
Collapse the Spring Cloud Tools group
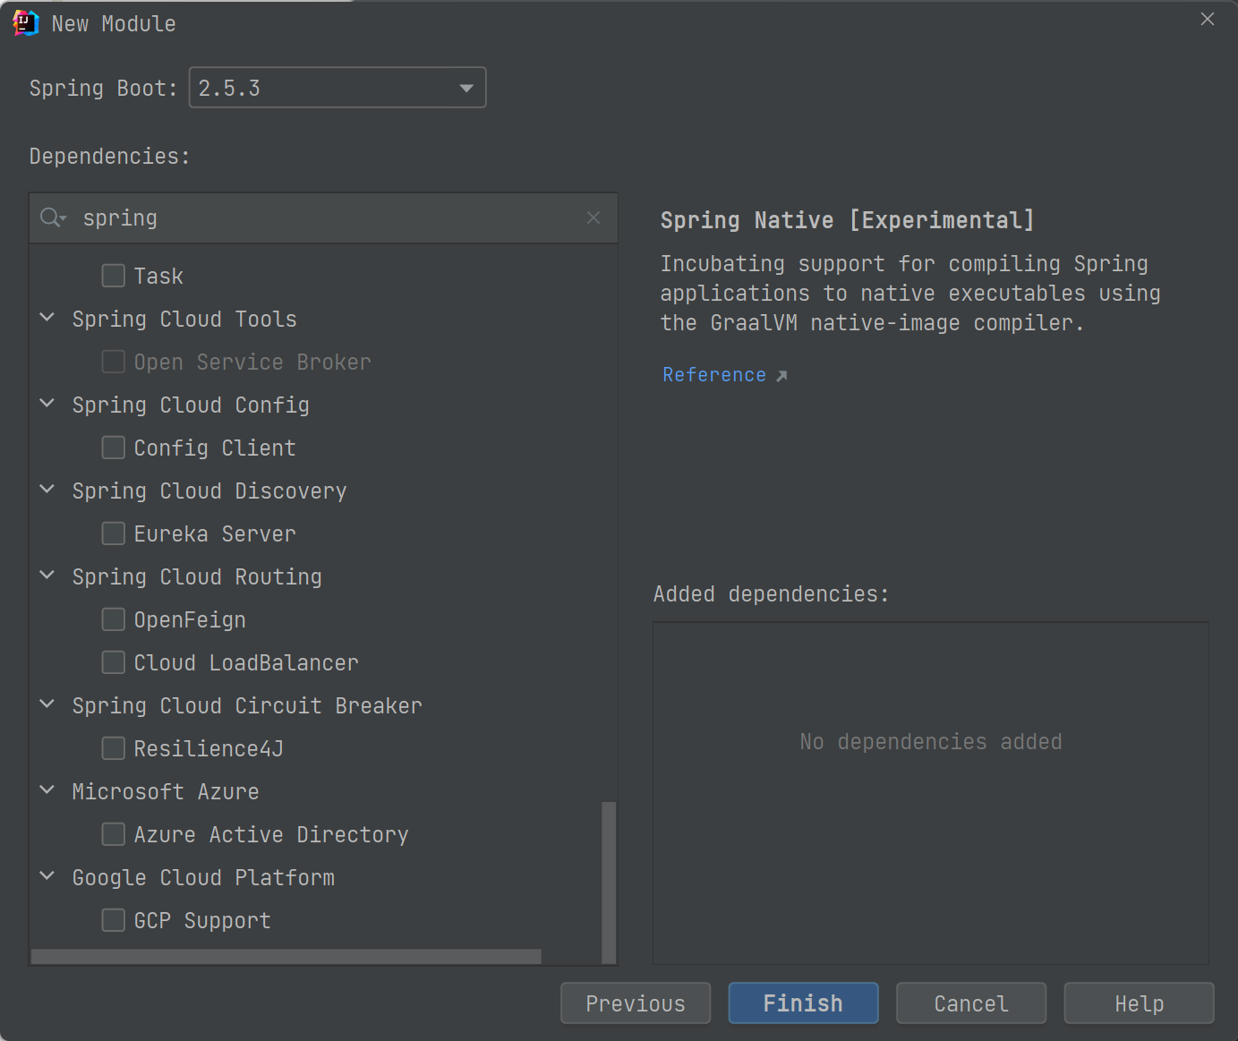(x=47, y=318)
